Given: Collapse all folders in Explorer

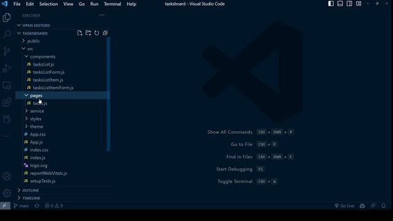Looking at the screenshot, I should click(x=105, y=33).
